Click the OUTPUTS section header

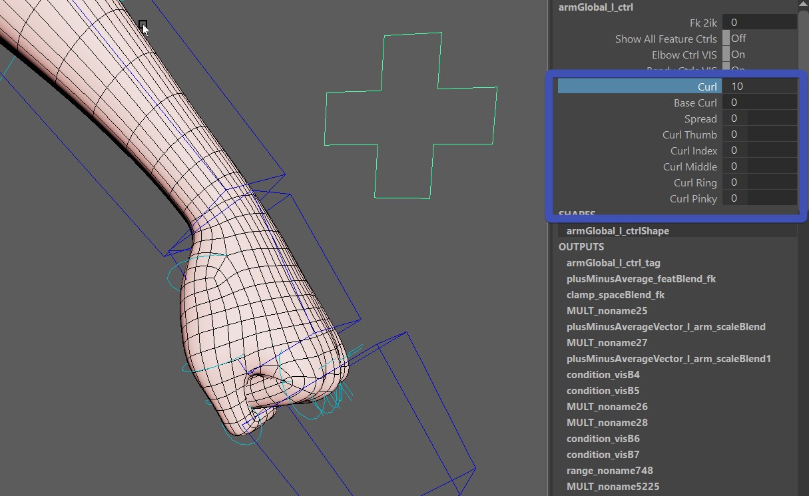pos(581,247)
